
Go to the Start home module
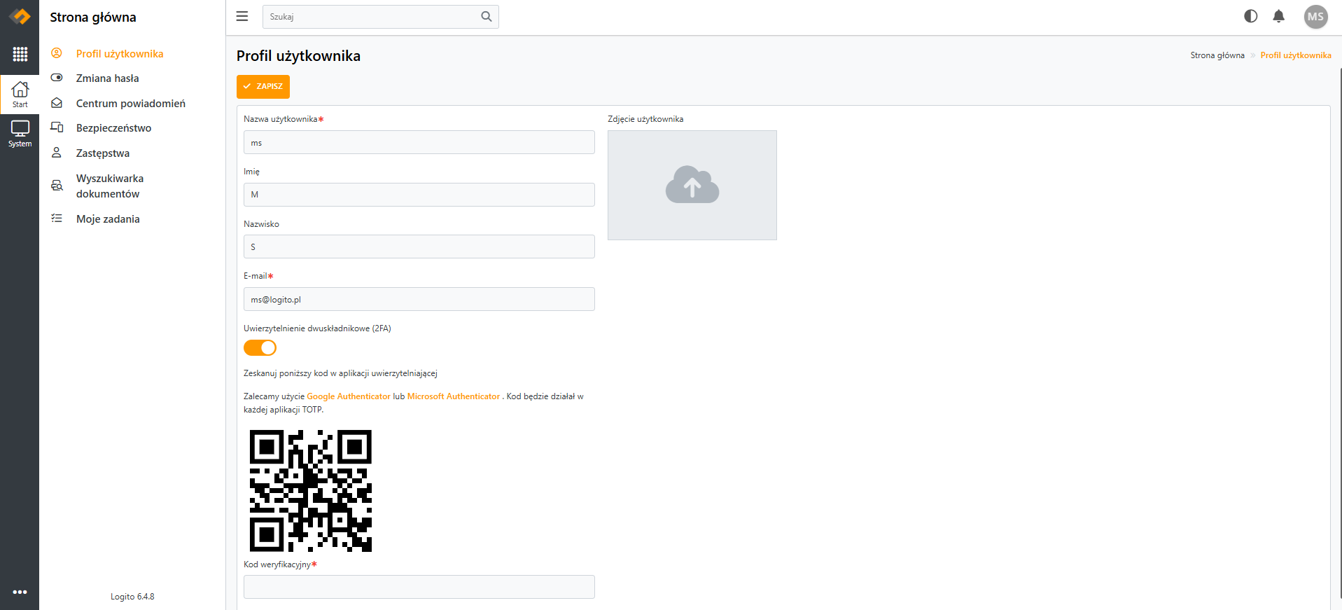point(20,94)
